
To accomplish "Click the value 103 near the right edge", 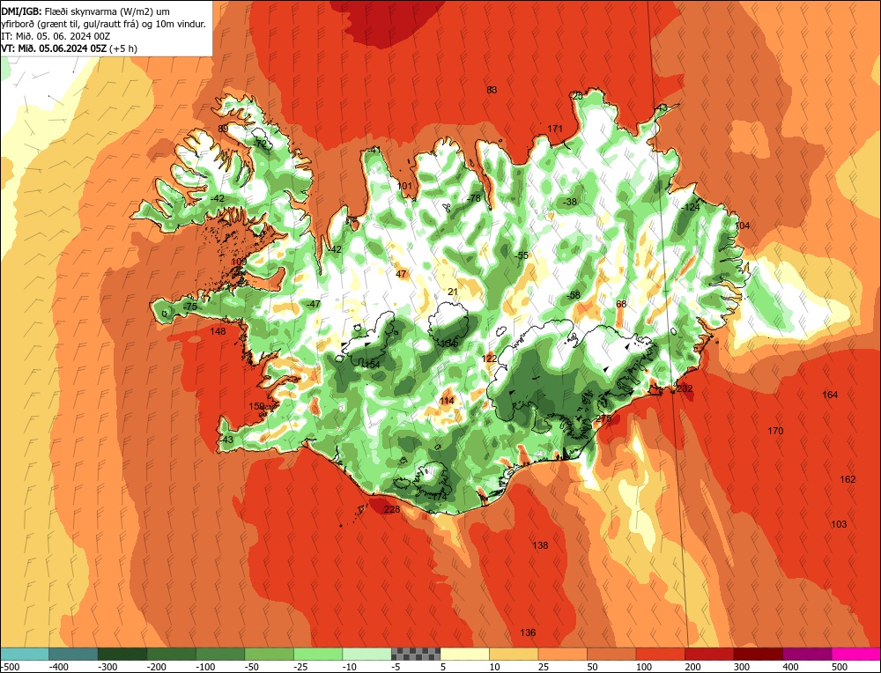I will tap(839, 524).
